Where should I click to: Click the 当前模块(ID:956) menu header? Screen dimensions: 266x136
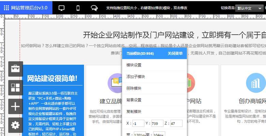(140, 53)
